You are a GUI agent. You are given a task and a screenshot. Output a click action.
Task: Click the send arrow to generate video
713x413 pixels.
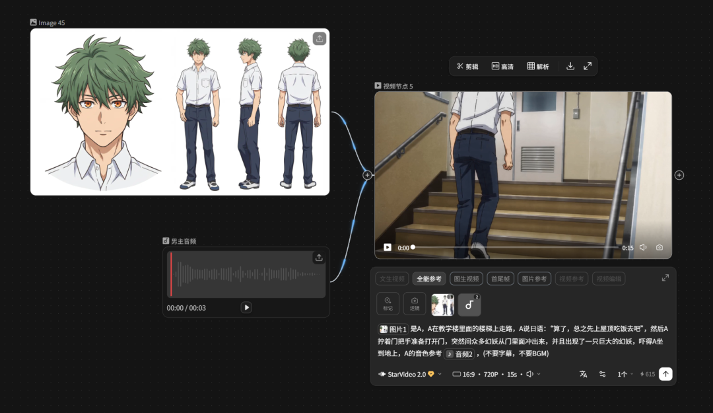665,374
